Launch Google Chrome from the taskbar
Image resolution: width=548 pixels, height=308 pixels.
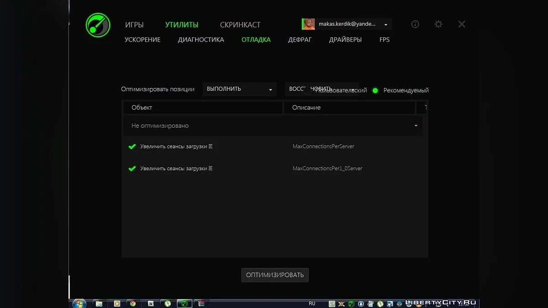click(x=133, y=303)
